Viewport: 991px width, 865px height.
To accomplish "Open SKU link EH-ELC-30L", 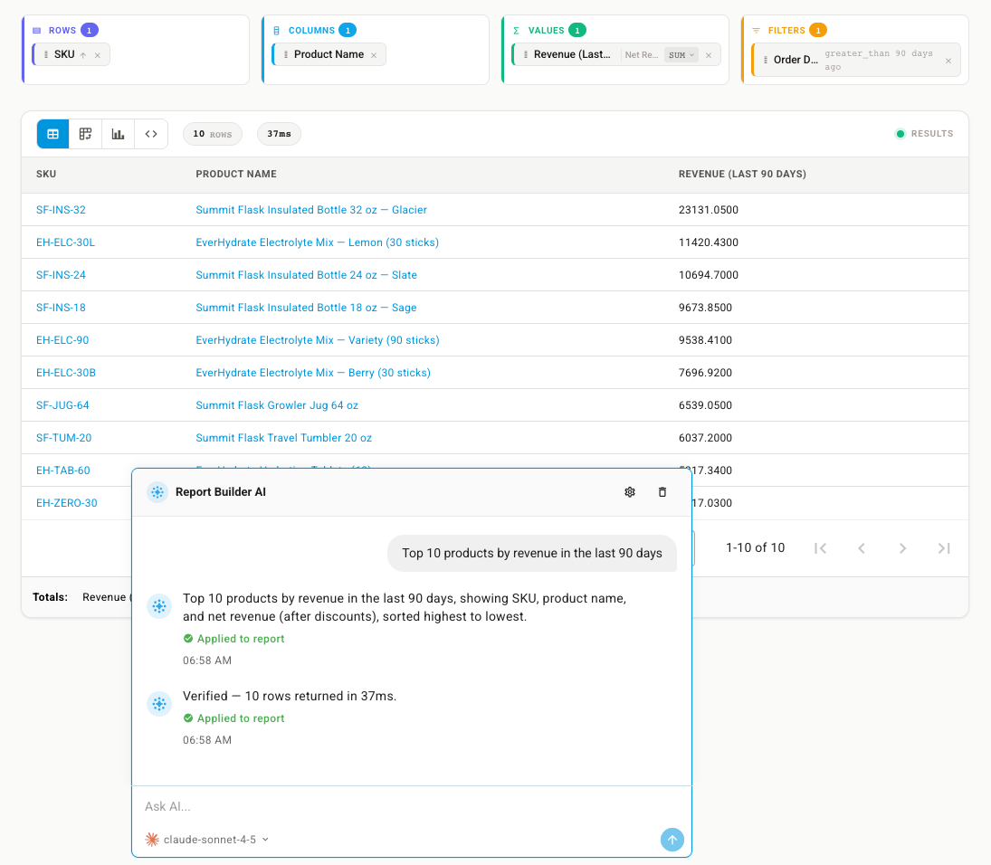I will click(x=66, y=242).
